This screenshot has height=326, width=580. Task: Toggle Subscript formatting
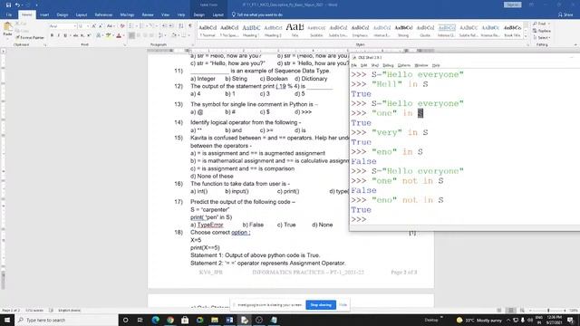coord(82,35)
